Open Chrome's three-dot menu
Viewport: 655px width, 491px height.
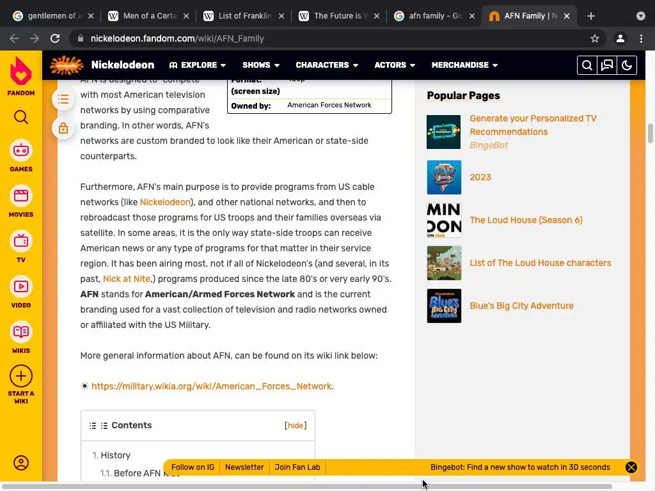coord(641,38)
